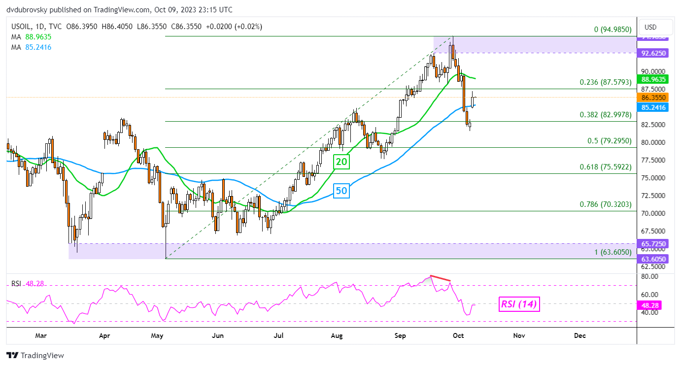
Task: Click the Jun label on time axis
Action: coord(218,335)
